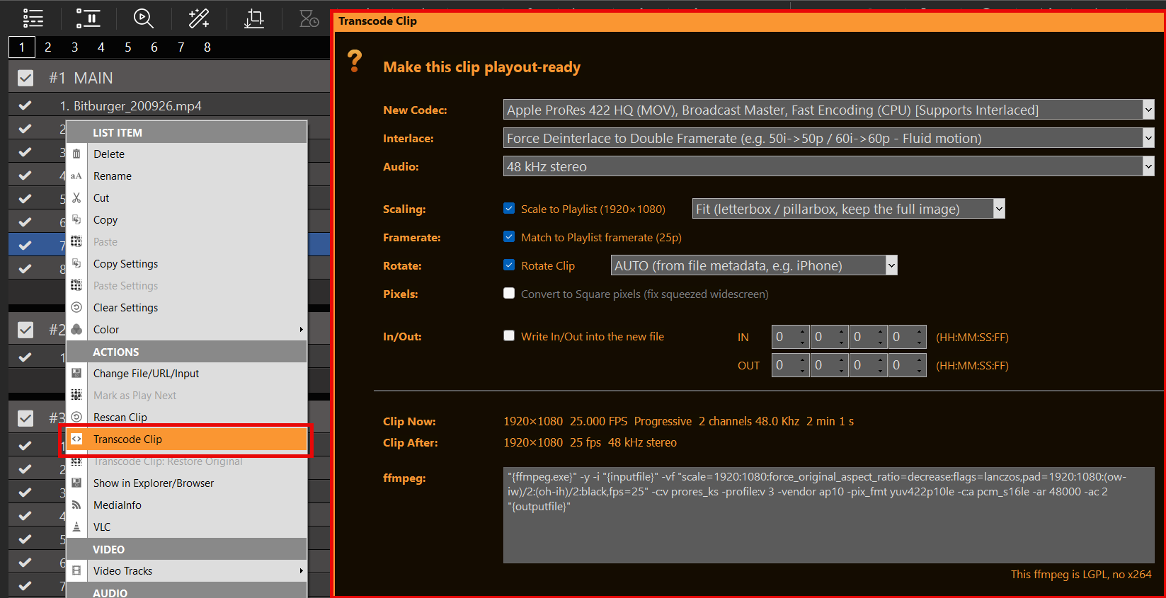Switch to playlist tab 1
The width and height of the screenshot is (1166, 598).
pos(22,47)
